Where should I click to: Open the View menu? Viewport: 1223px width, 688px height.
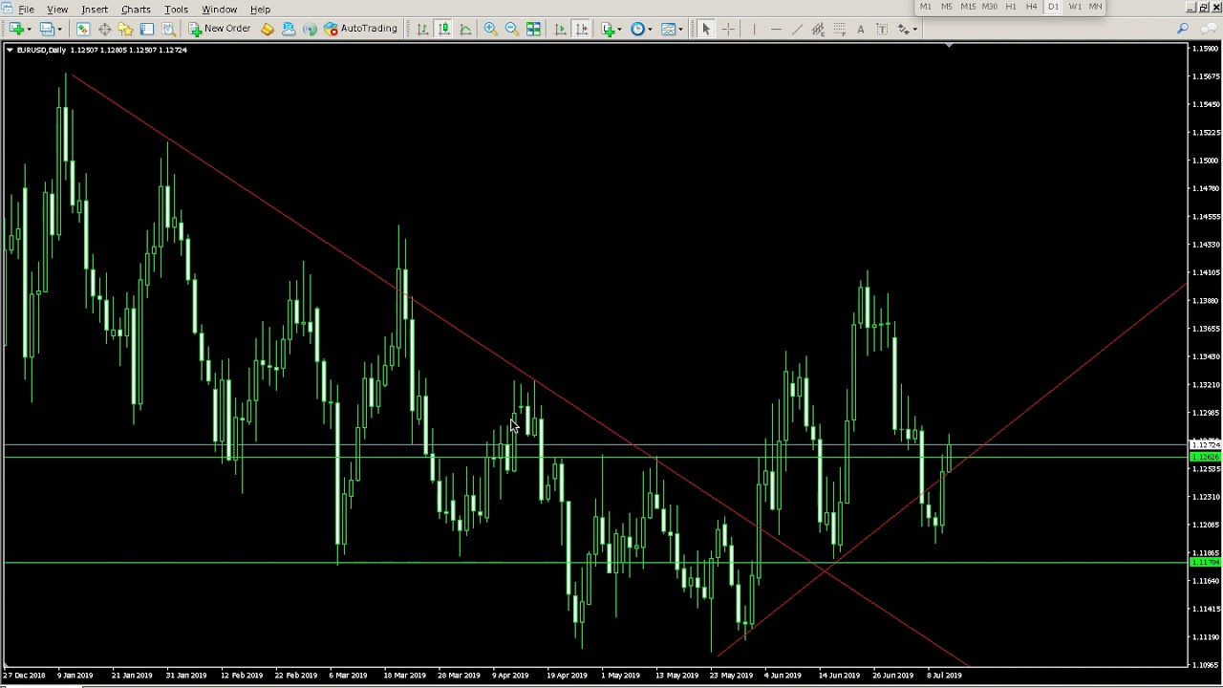point(57,10)
